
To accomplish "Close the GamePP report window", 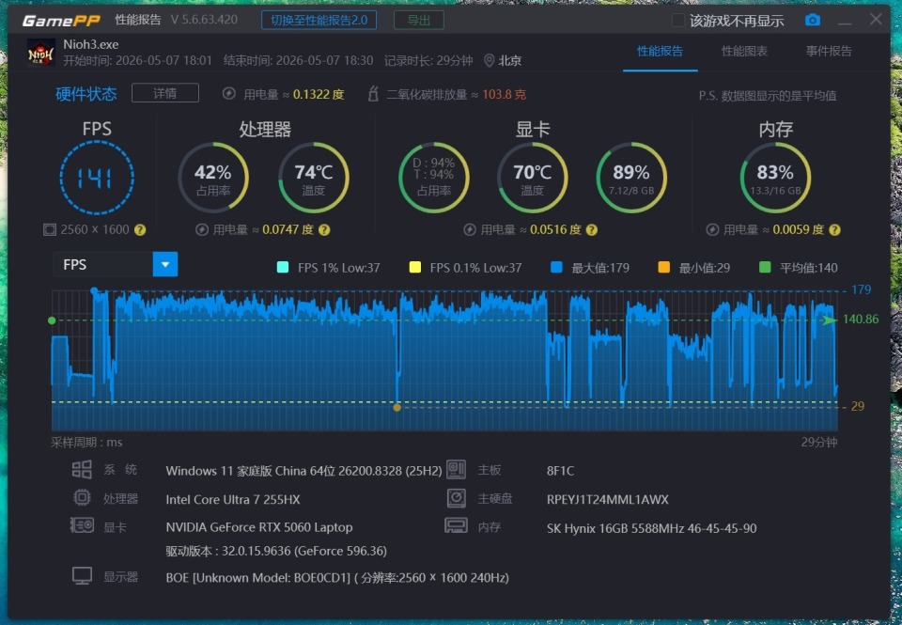I will coord(876,20).
